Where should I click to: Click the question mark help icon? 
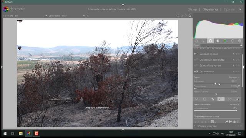coord(186,16)
